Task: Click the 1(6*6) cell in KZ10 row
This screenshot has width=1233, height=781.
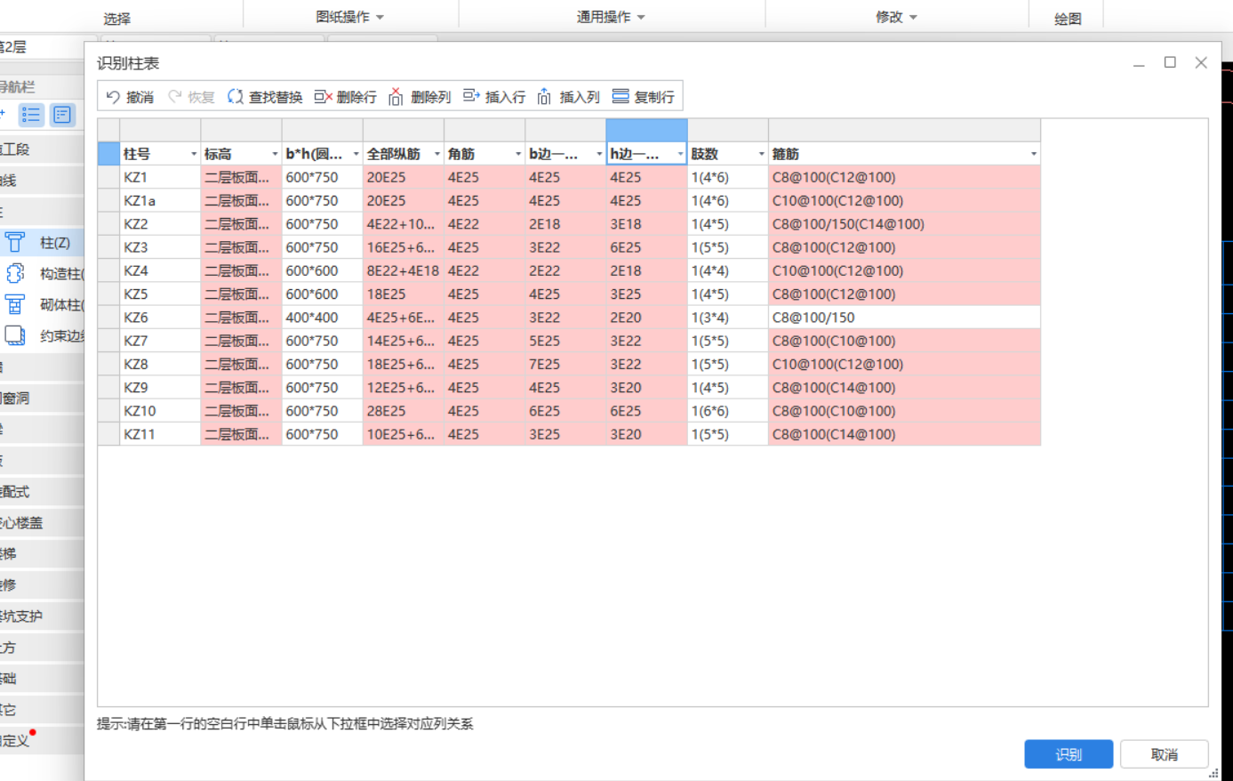Action: click(727, 411)
